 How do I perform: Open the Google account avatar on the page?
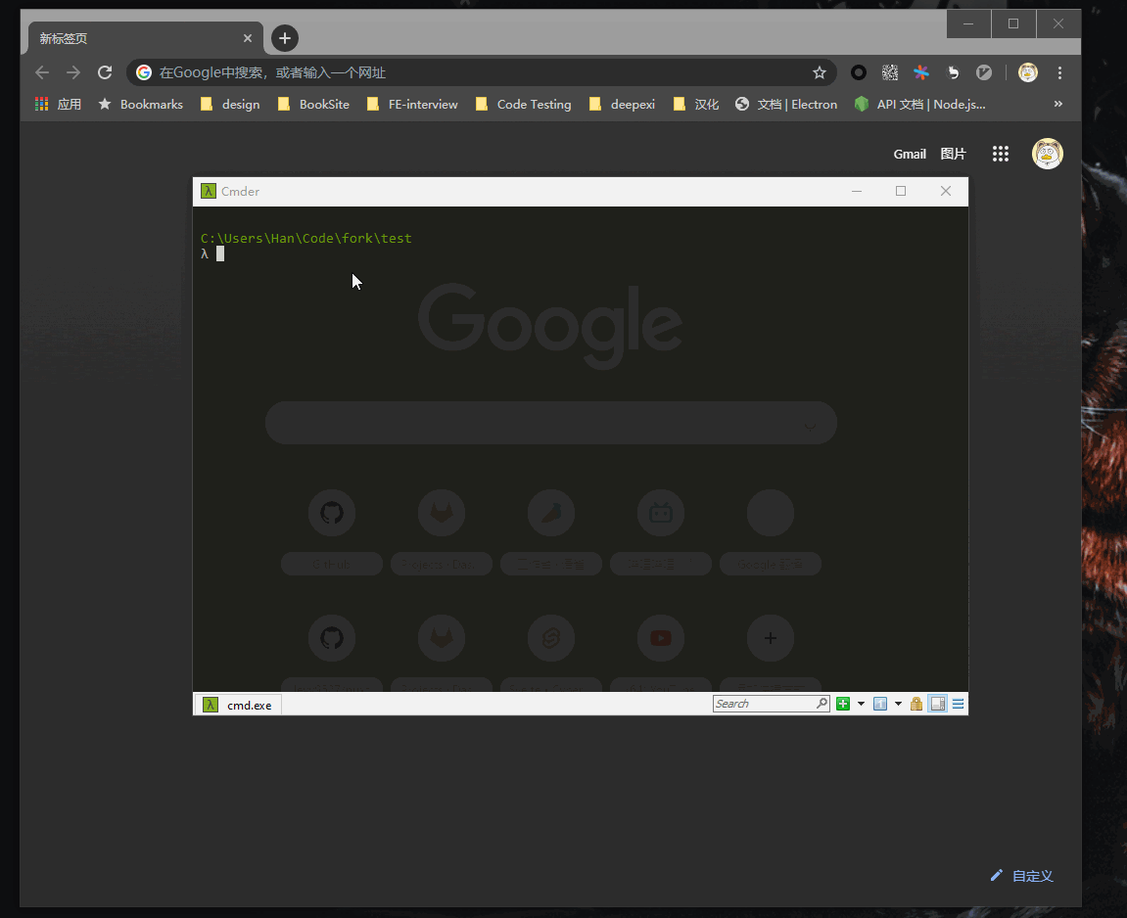(1048, 154)
